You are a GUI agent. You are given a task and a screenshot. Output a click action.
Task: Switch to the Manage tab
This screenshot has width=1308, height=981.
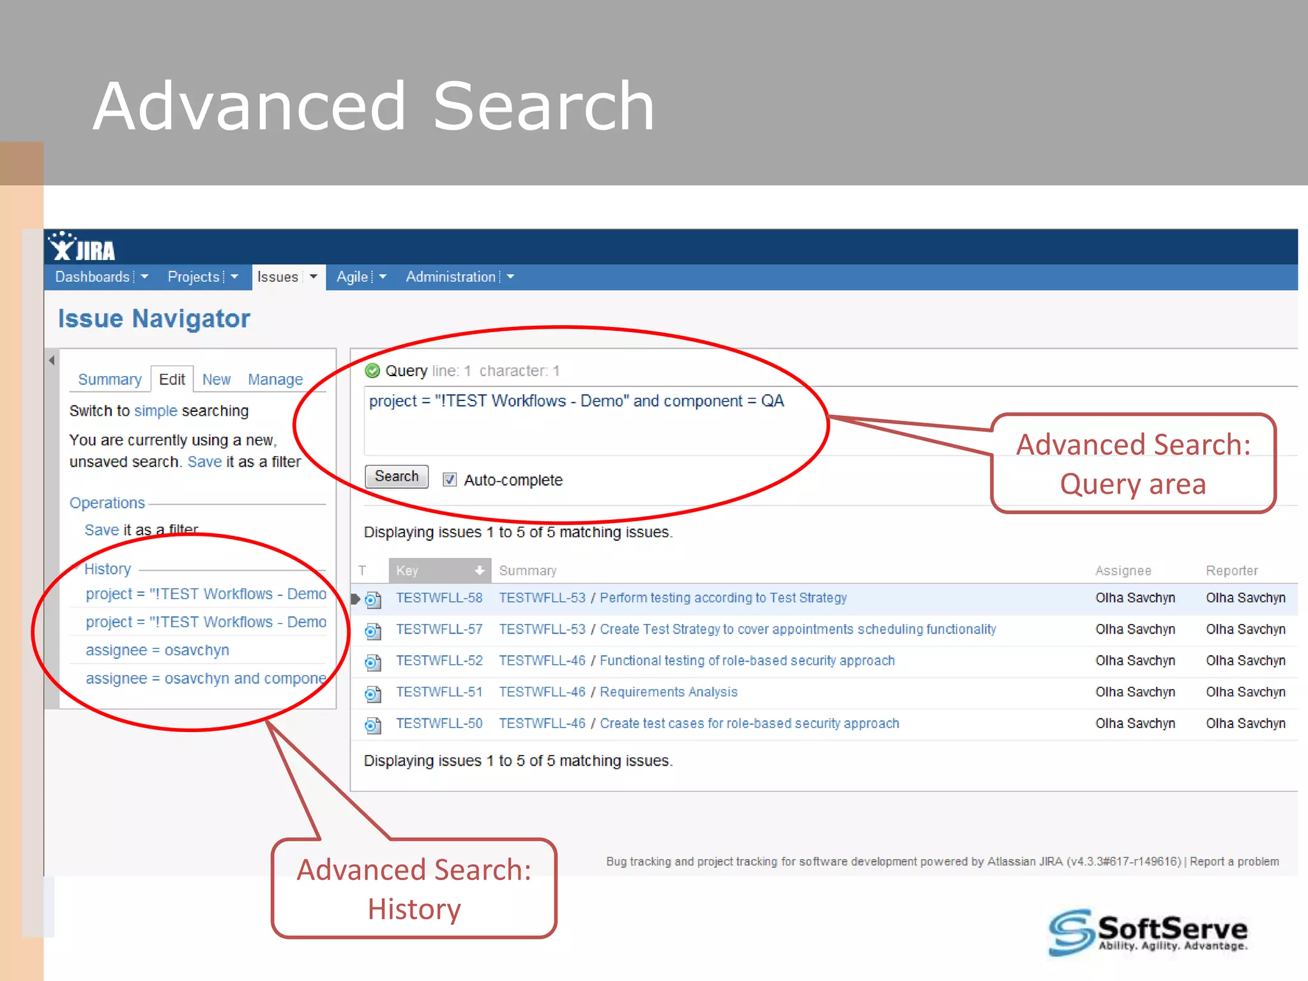pyautogui.click(x=275, y=379)
